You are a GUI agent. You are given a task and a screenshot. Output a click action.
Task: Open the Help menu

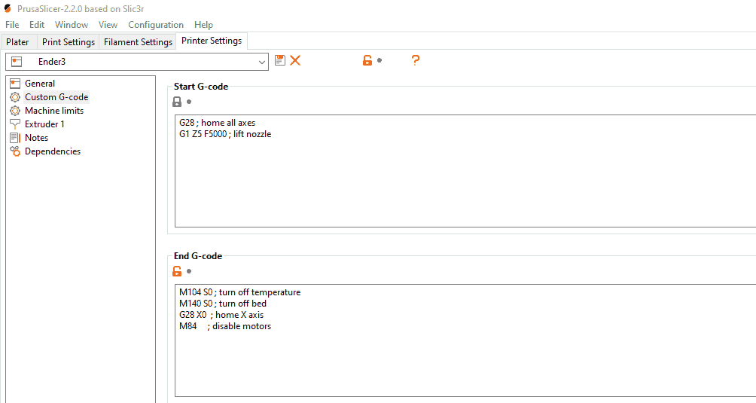[203, 25]
